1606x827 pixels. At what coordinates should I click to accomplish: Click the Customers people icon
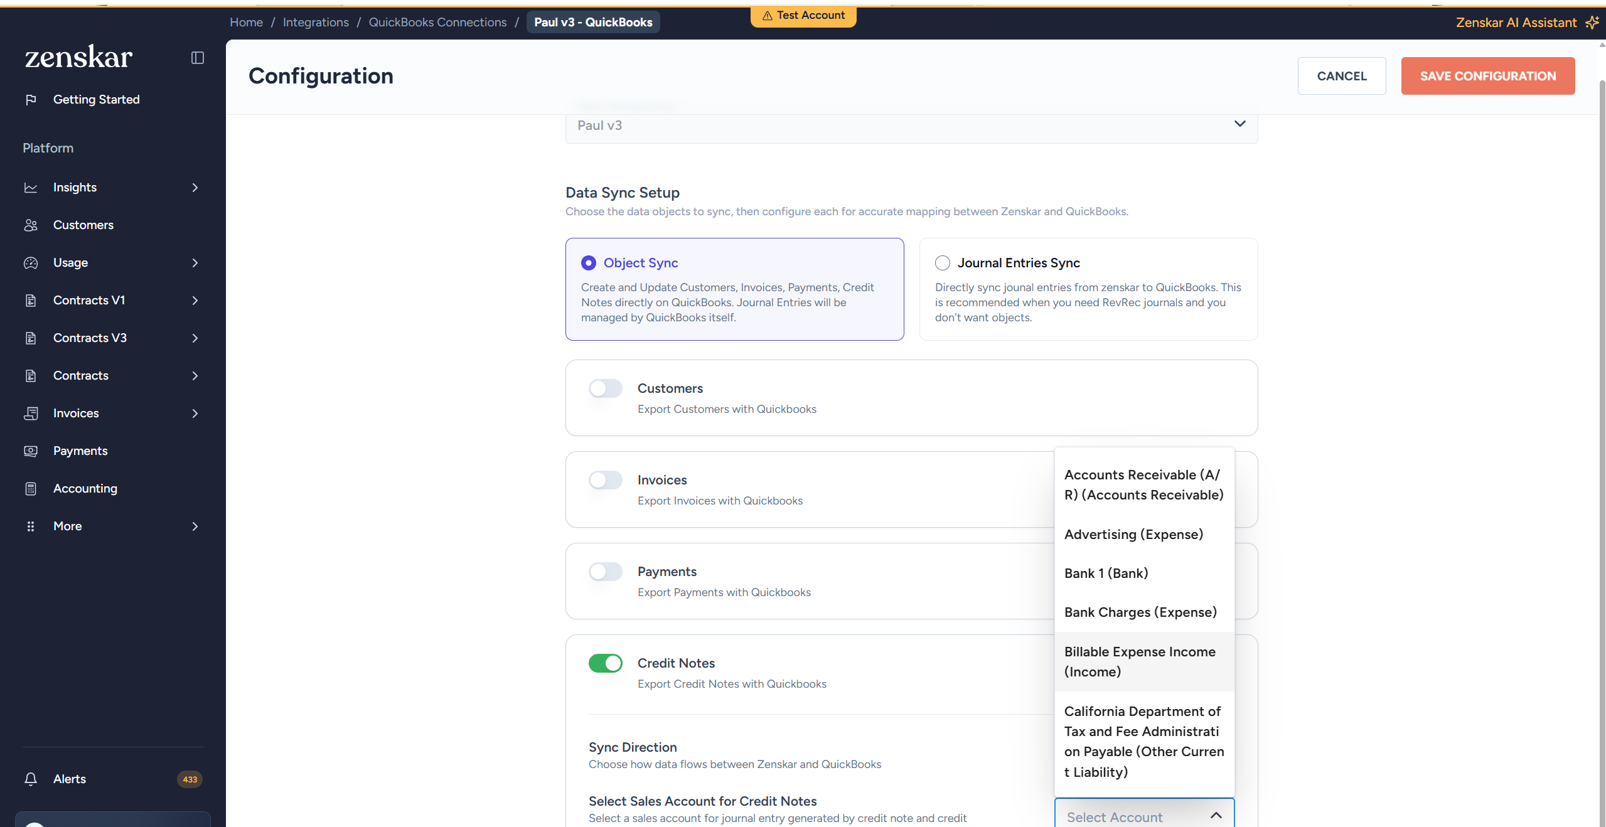tap(31, 225)
